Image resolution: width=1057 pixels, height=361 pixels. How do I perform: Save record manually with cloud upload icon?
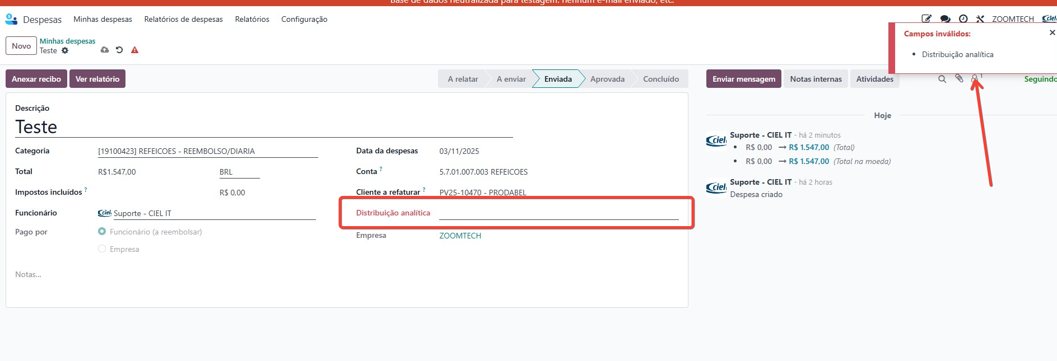(105, 50)
